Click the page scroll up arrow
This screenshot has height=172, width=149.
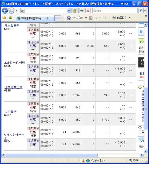coord(146,25)
